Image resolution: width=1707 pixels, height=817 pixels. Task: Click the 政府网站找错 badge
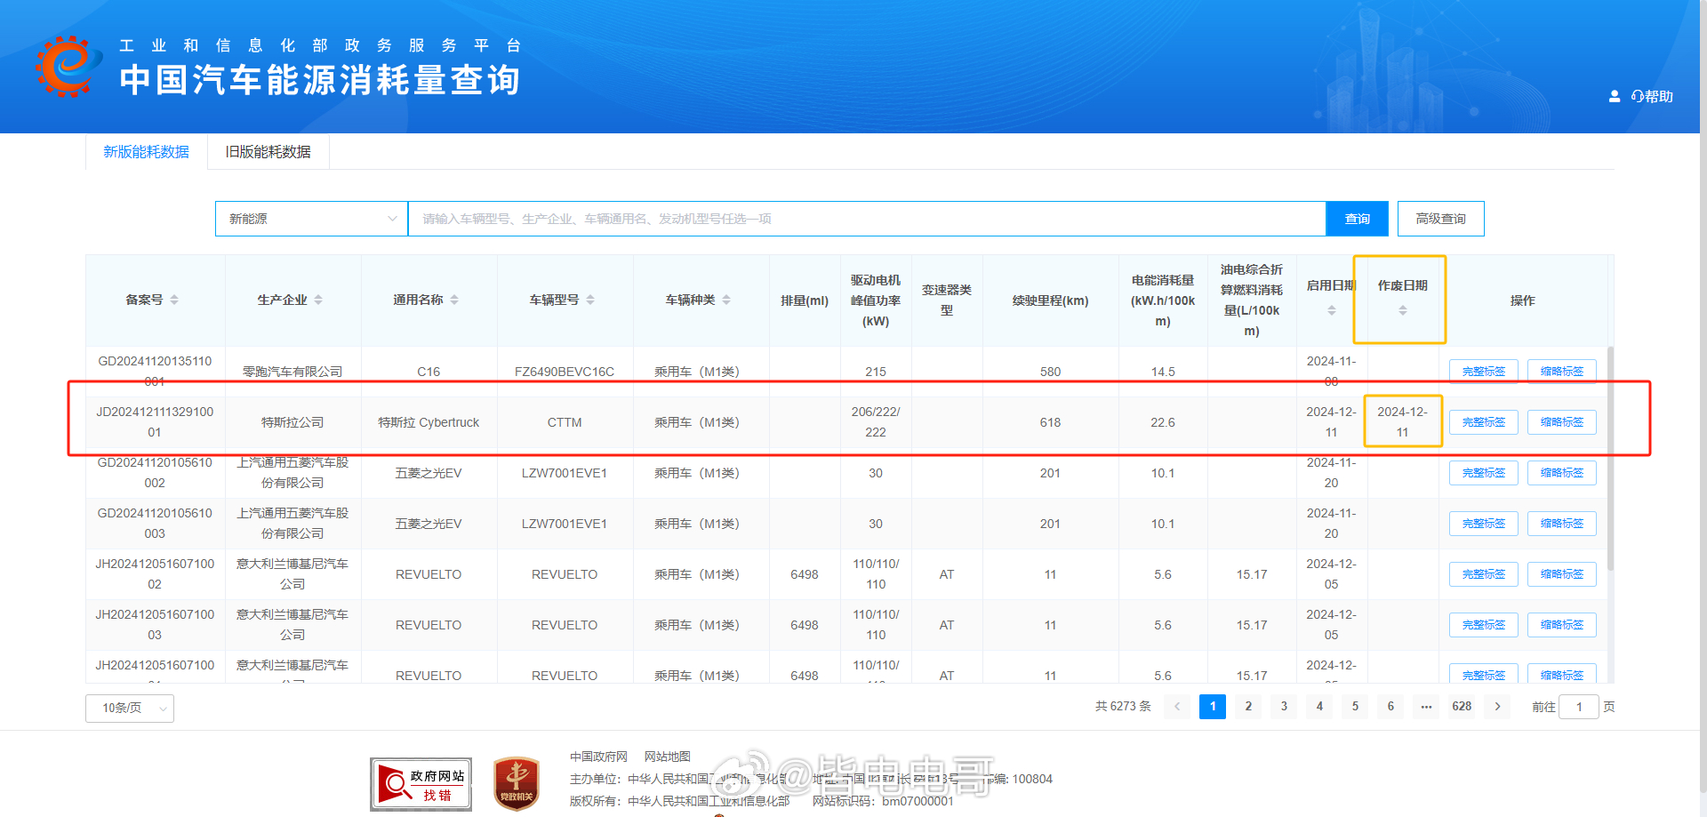(x=421, y=783)
